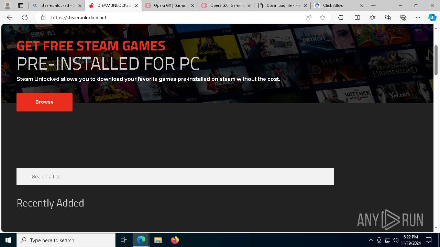Open the network status tray icon
This screenshot has height=247, width=440.
click(387, 240)
